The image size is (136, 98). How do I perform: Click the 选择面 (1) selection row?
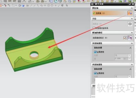112,13
